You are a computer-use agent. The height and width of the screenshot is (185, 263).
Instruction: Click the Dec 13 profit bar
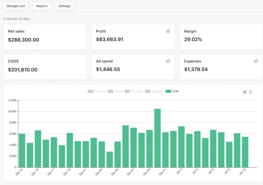22,150
